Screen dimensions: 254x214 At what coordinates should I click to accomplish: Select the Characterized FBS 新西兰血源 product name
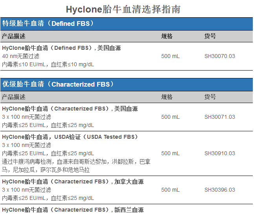pos(73,210)
